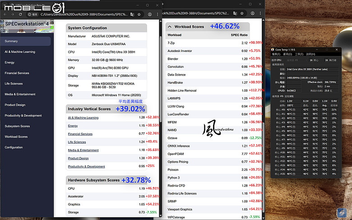The width and height of the screenshot is (352, 220).
Task: Open new tab with plus button
Action: [162, 4]
